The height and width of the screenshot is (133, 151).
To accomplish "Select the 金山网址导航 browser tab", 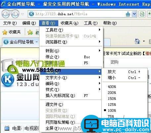I will 21,42.
